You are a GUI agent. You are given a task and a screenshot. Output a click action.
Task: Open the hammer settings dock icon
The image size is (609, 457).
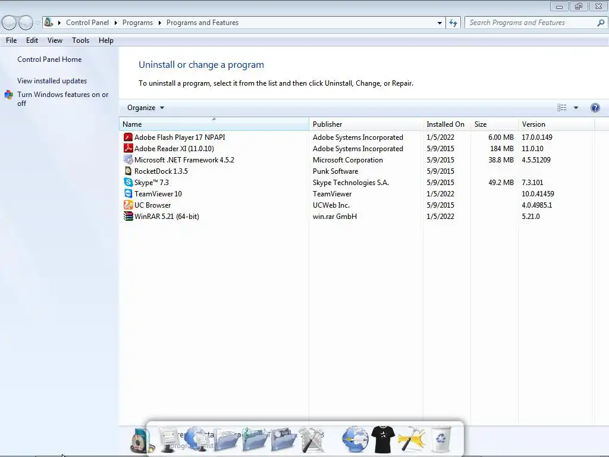point(412,439)
